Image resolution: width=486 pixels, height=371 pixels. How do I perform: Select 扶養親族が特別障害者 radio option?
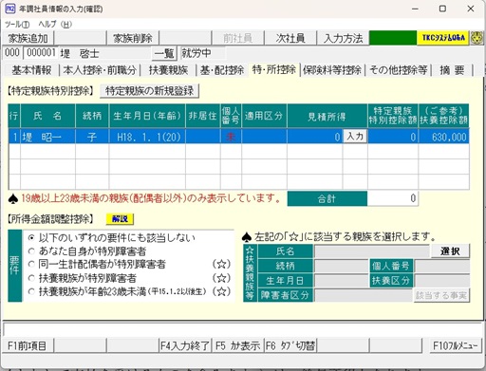pyautogui.click(x=31, y=278)
